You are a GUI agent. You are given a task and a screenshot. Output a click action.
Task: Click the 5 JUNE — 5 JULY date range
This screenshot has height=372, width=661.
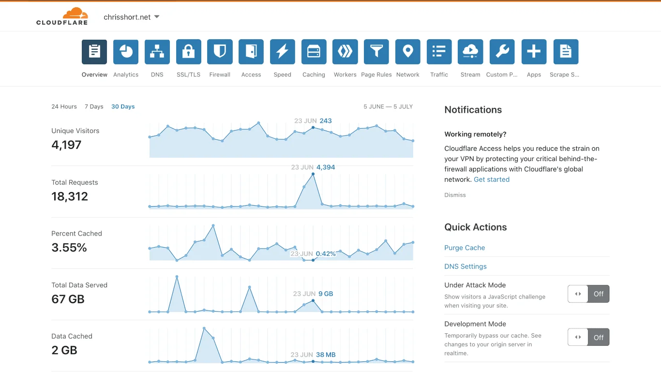click(x=388, y=106)
